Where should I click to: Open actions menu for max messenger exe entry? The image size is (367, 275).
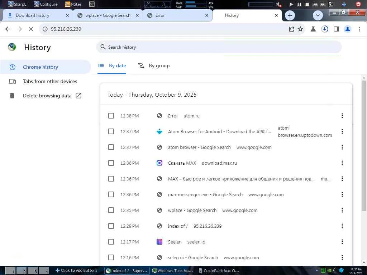pos(342,194)
